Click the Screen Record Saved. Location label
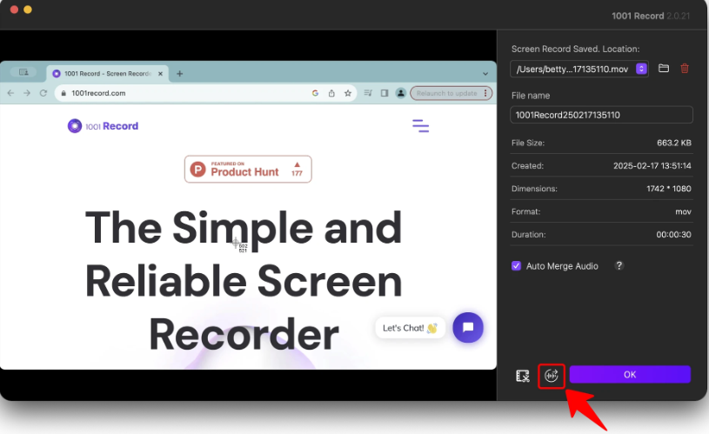The image size is (709, 434). tap(575, 49)
